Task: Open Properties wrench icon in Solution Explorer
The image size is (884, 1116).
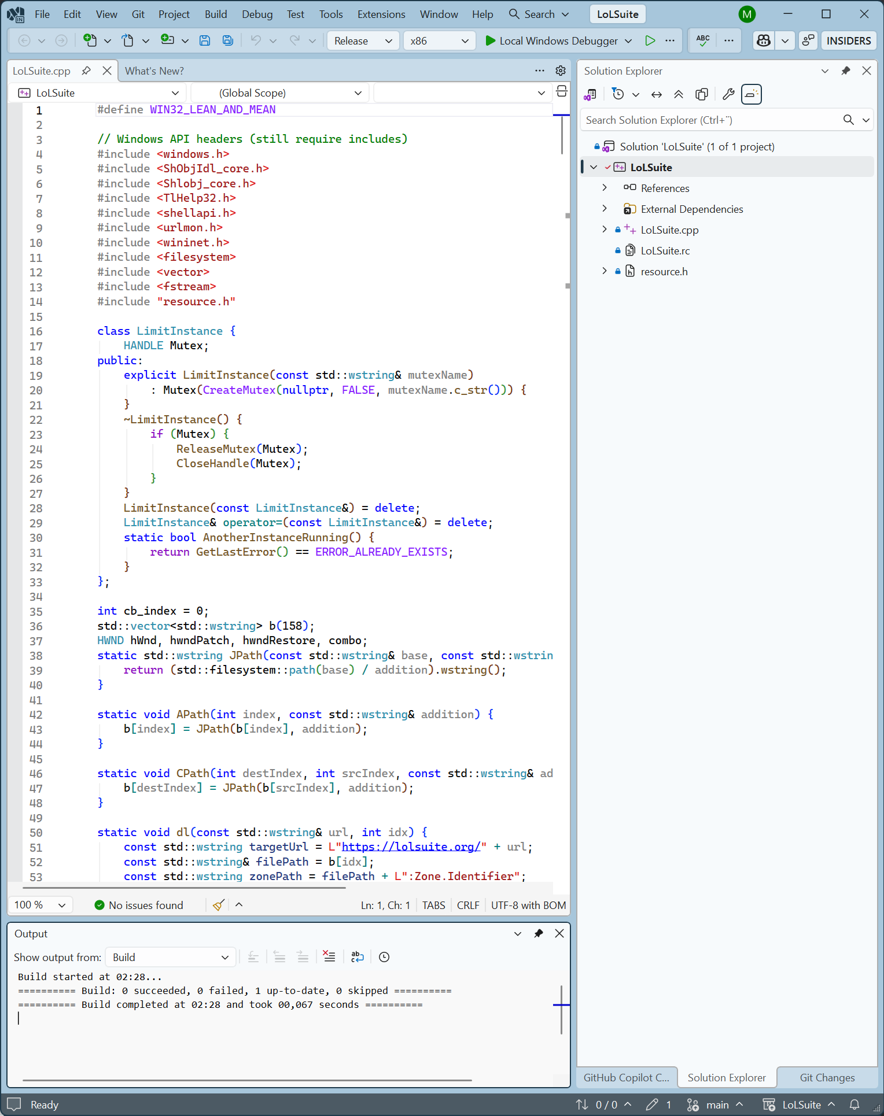Action: coord(728,94)
